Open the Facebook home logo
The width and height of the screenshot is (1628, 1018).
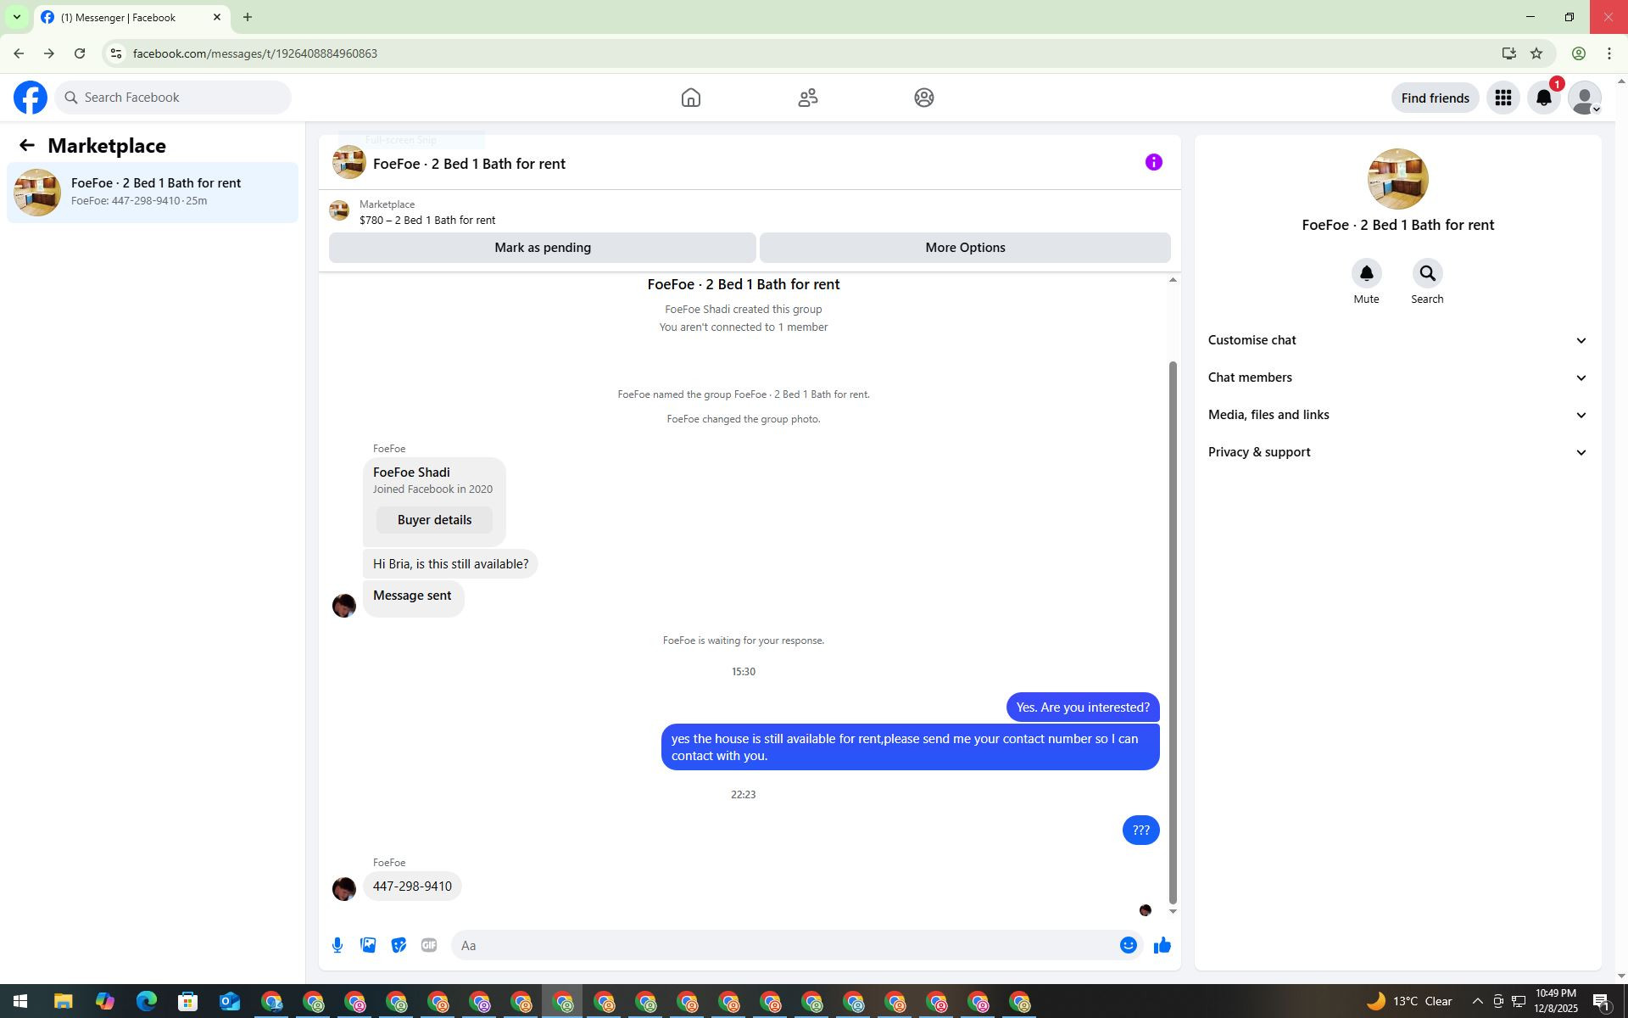pyautogui.click(x=31, y=98)
